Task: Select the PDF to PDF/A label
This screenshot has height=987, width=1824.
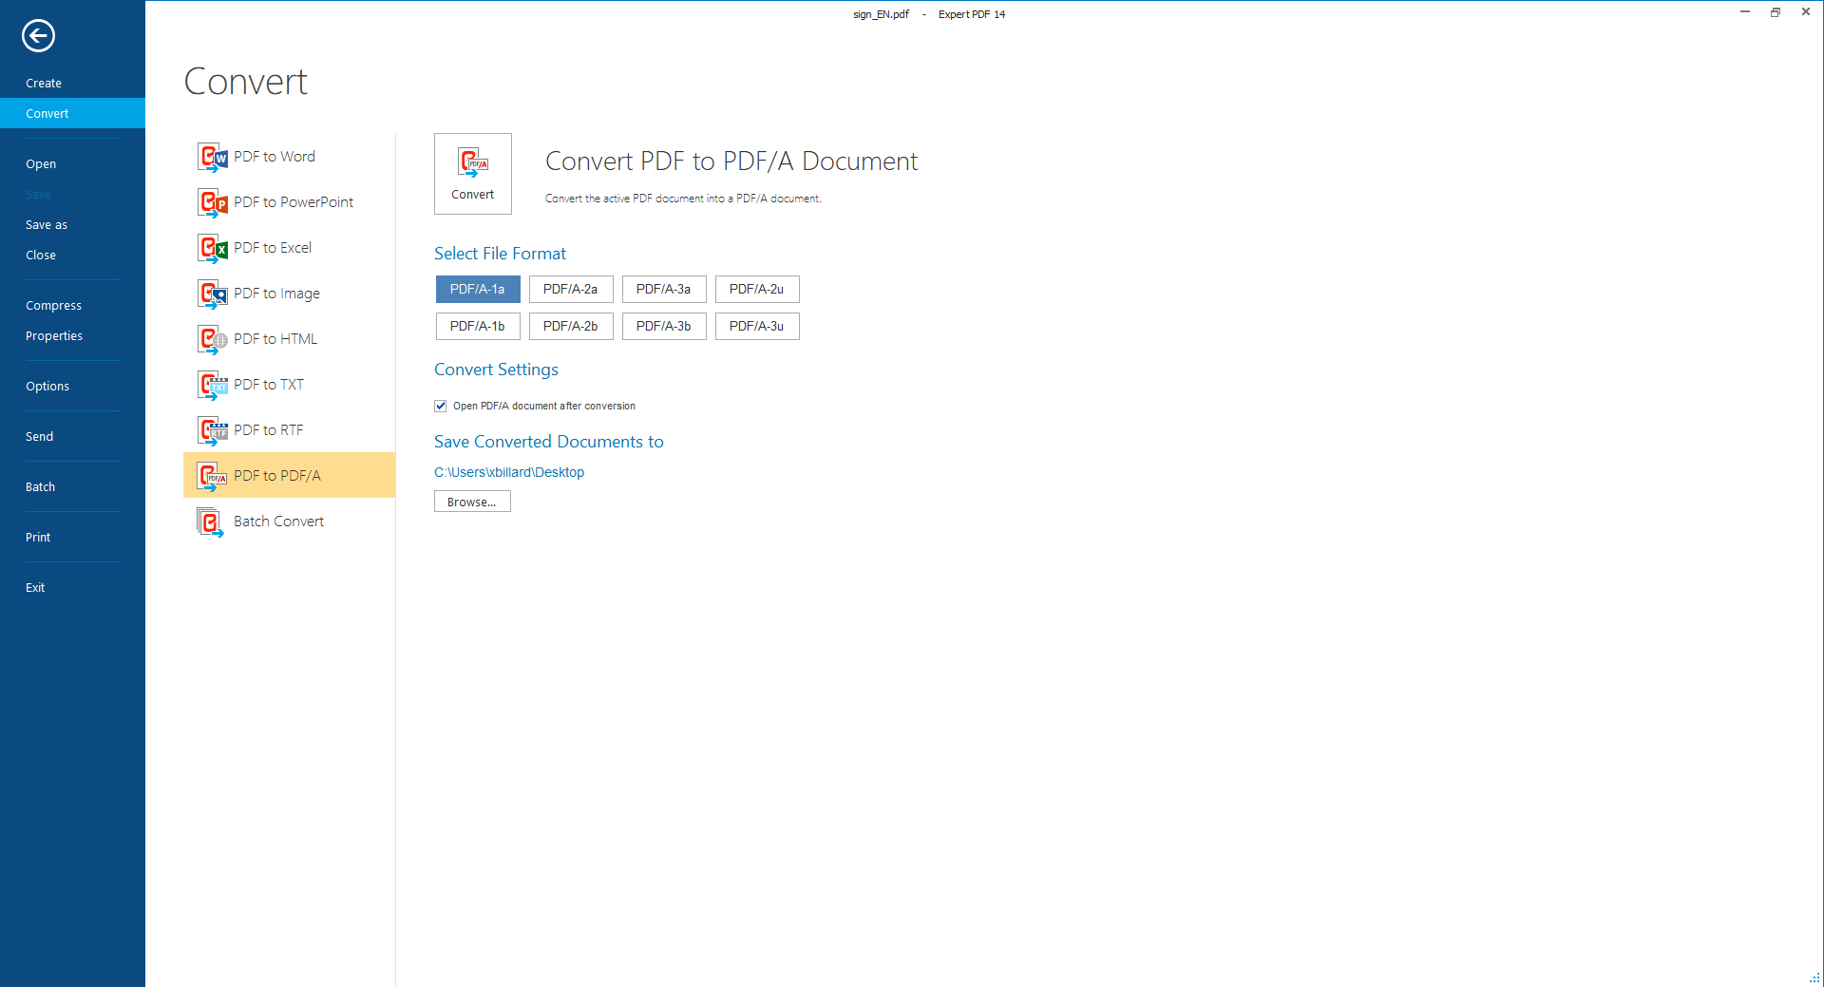Action: pos(277,476)
